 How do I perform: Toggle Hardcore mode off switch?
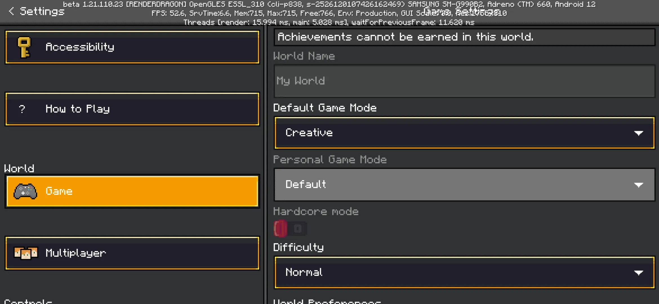tap(290, 229)
